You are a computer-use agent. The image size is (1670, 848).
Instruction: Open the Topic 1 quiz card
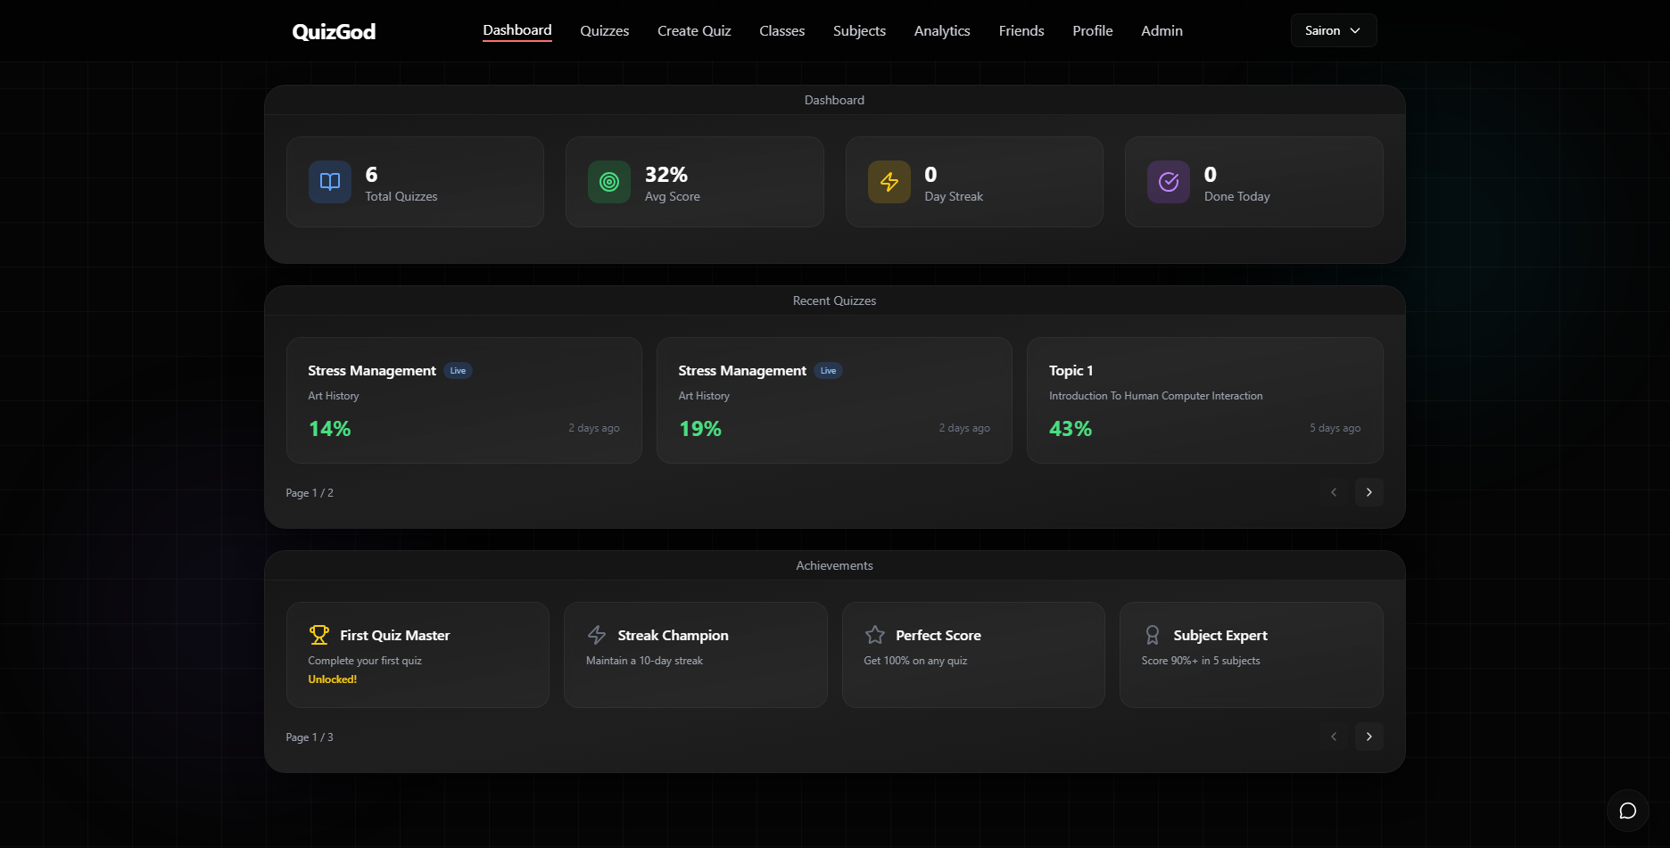tap(1204, 400)
